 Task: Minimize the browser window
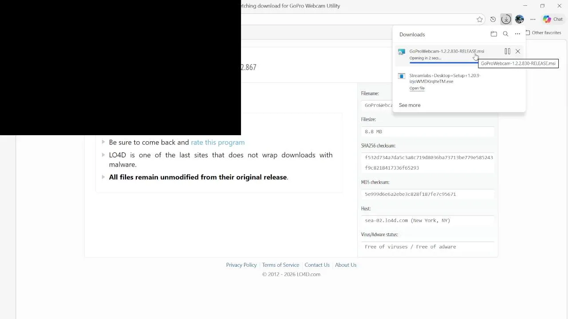[525, 6]
